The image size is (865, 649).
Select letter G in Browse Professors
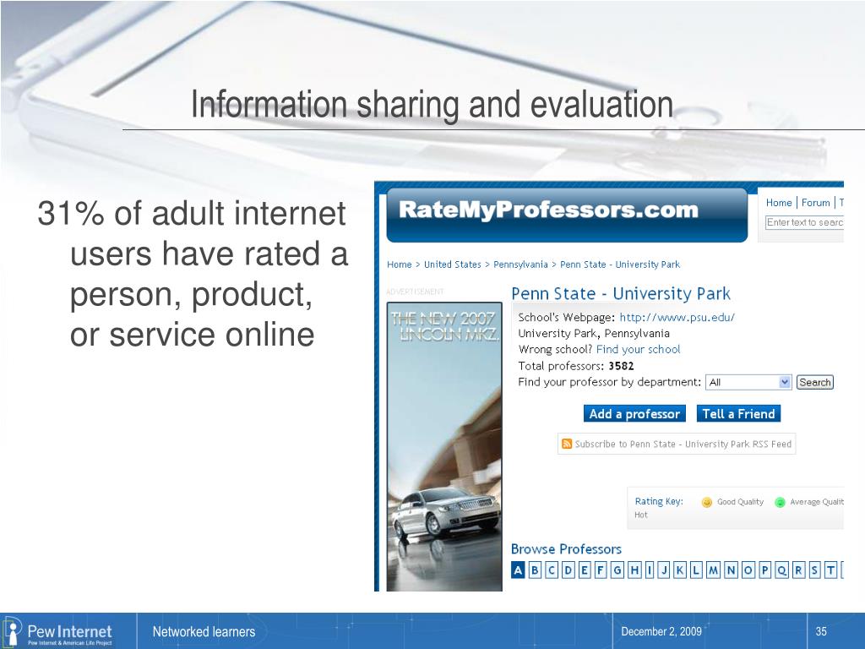[617, 570]
